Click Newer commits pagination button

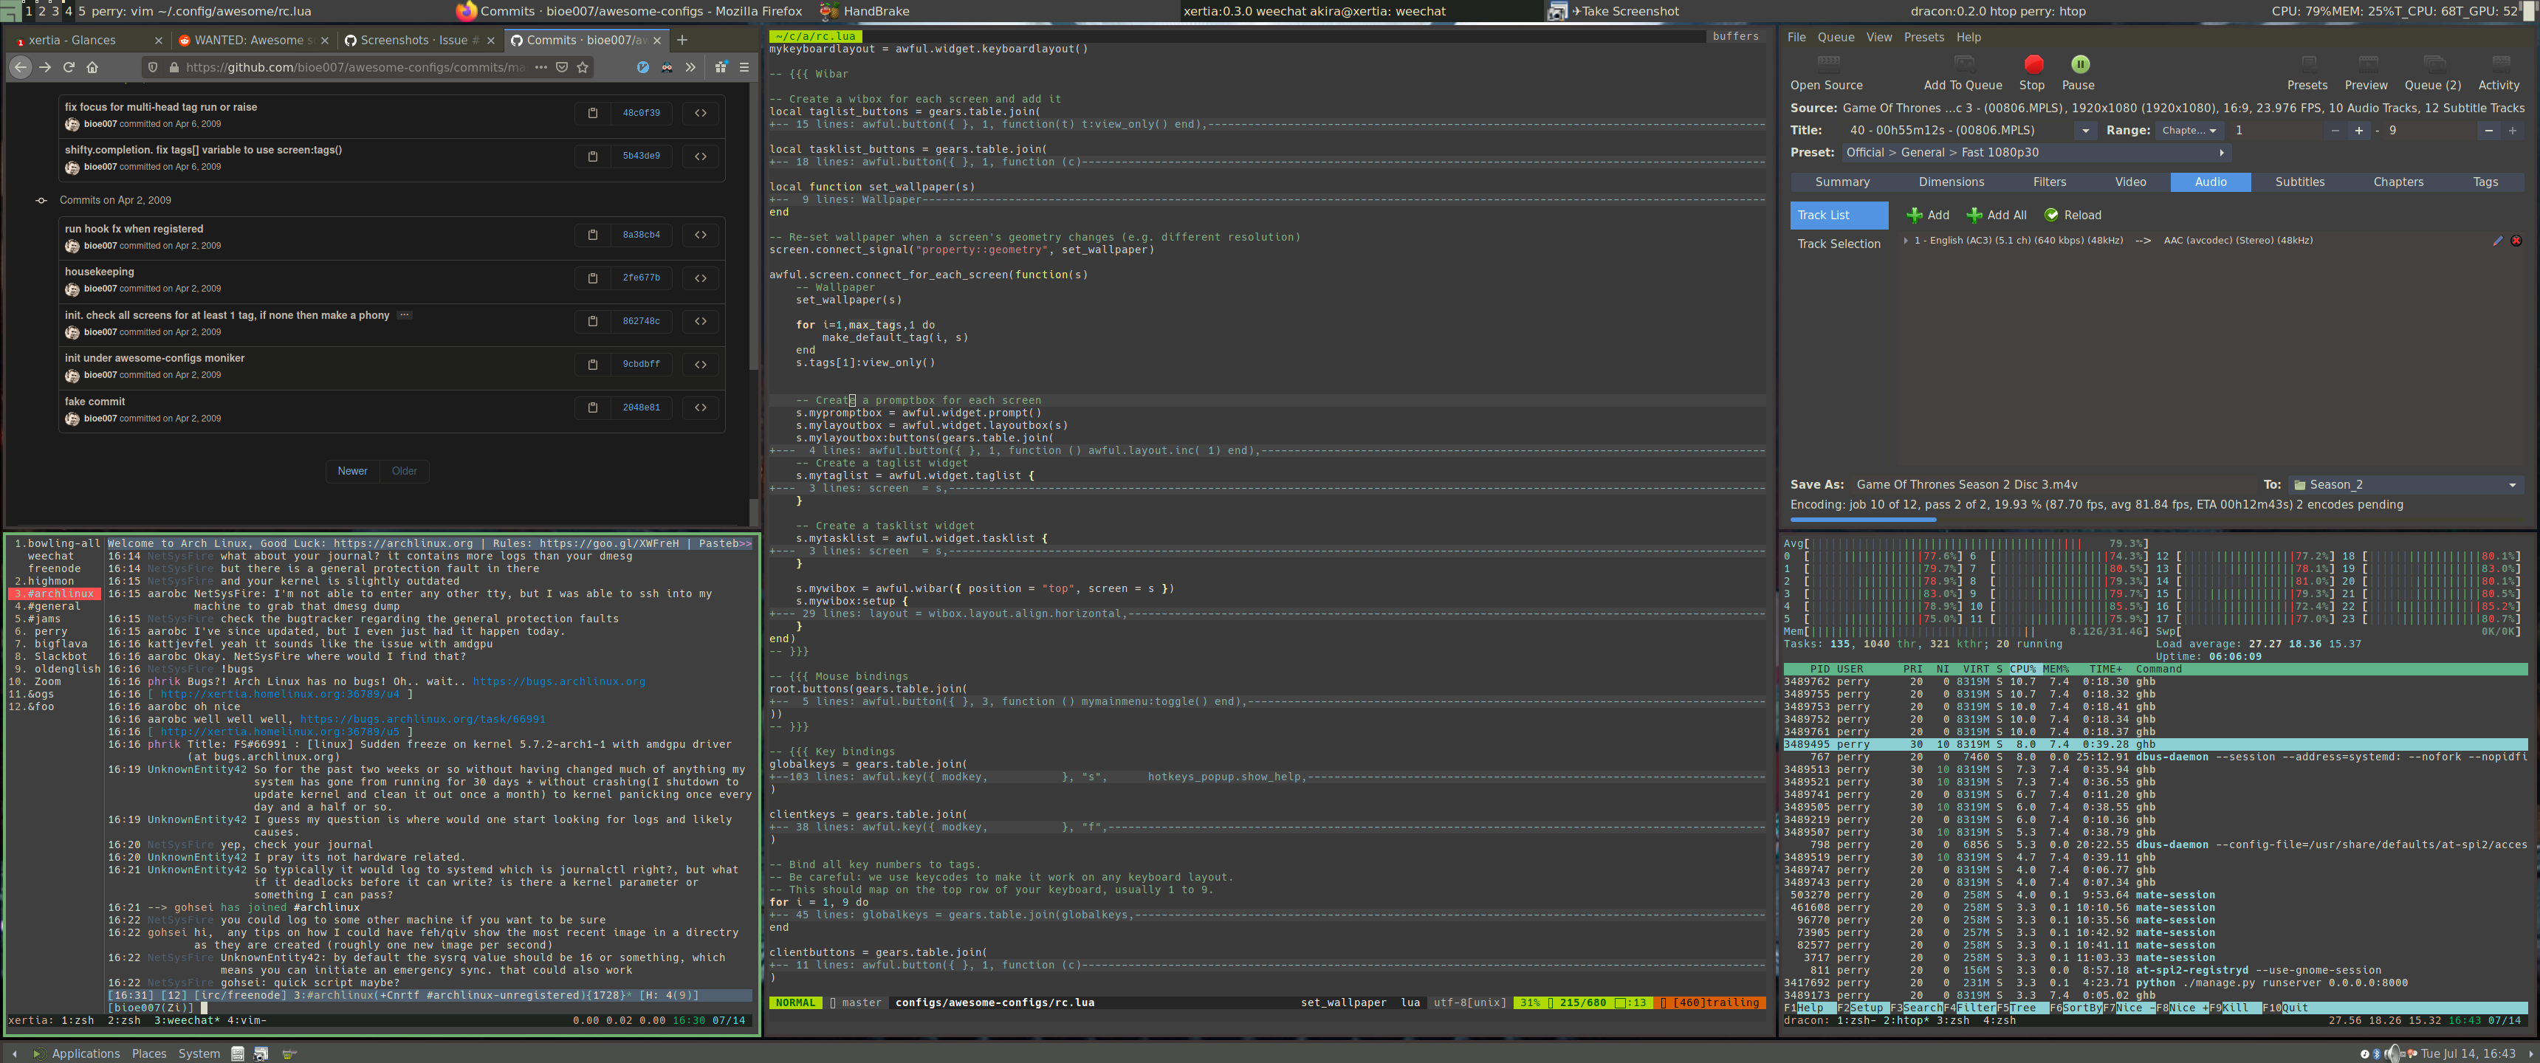click(x=352, y=472)
